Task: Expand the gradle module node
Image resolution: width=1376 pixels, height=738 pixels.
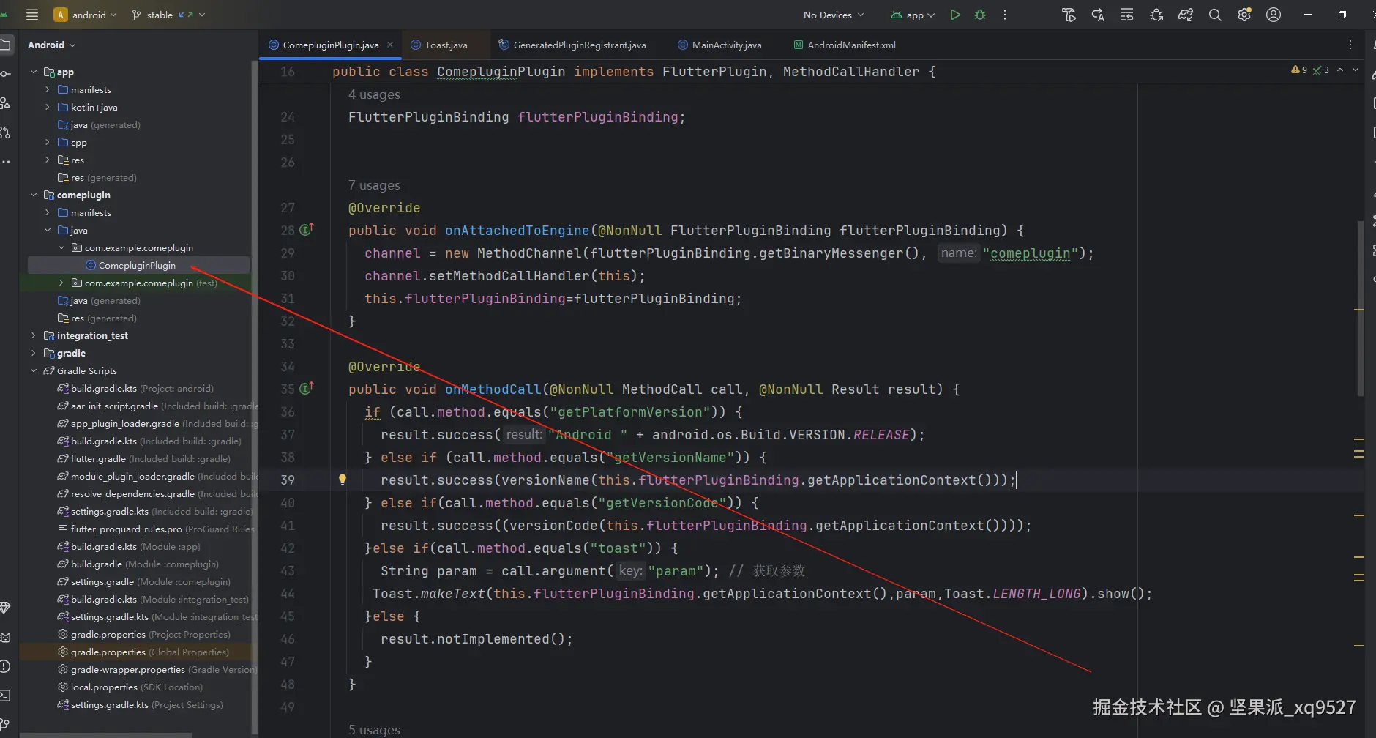Action: coord(34,353)
